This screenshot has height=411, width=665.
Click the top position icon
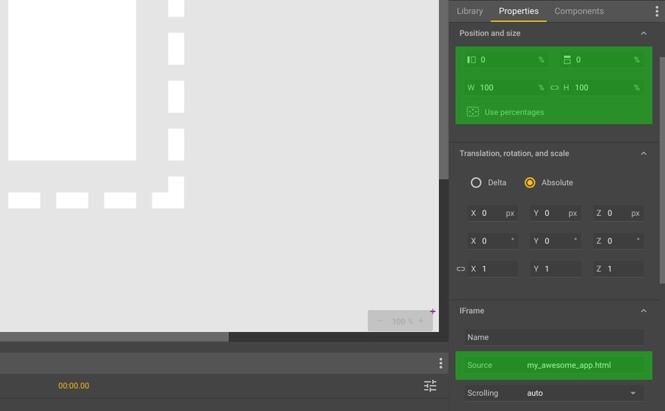pyautogui.click(x=567, y=60)
